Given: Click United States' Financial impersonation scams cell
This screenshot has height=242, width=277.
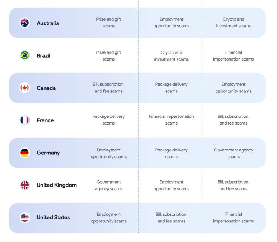Looking at the screenshot, I should tap(233, 218).
